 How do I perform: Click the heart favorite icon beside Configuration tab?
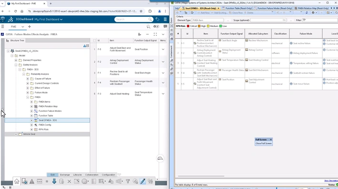point(120,175)
